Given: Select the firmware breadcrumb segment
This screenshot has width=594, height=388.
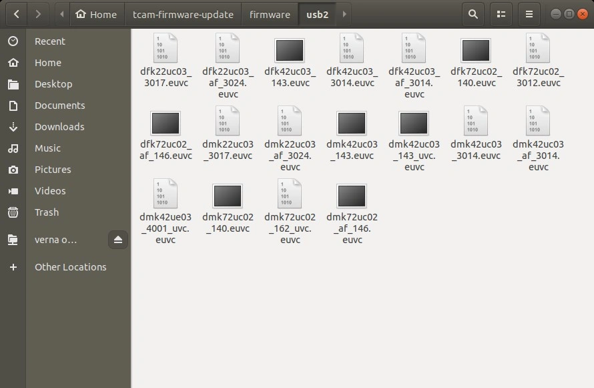Looking at the screenshot, I should [x=270, y=14].
